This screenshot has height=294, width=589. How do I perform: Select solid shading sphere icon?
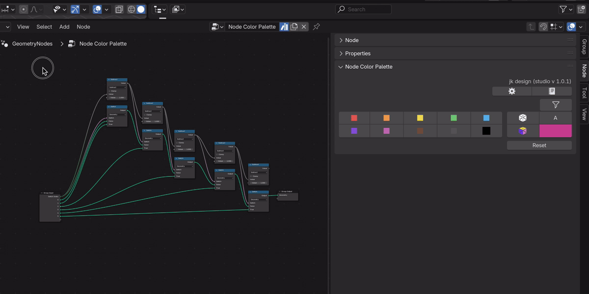click(141, 9)
